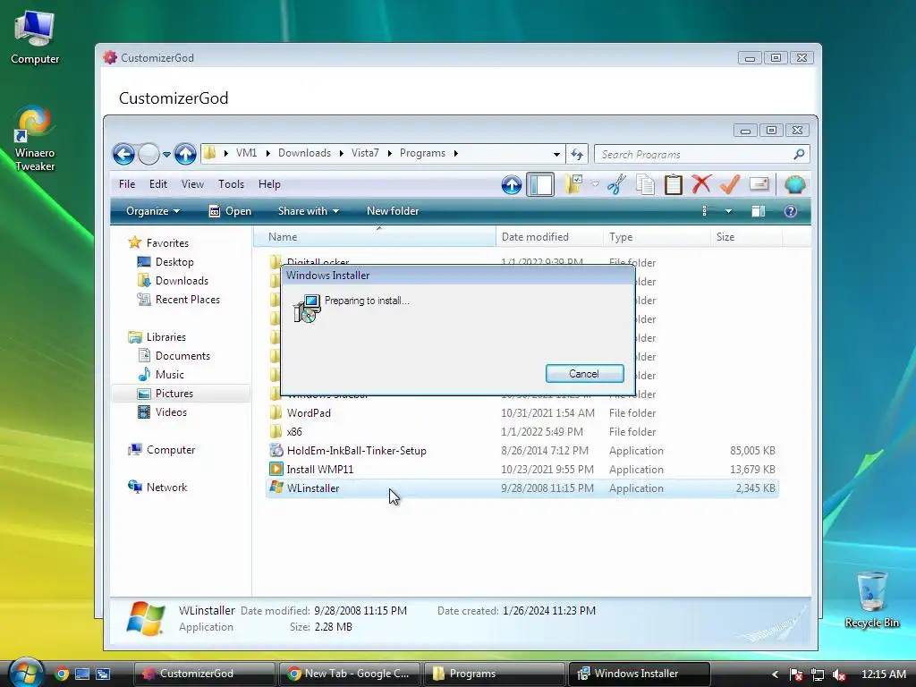Click the round Forward navigation button

tap(149, 154)
